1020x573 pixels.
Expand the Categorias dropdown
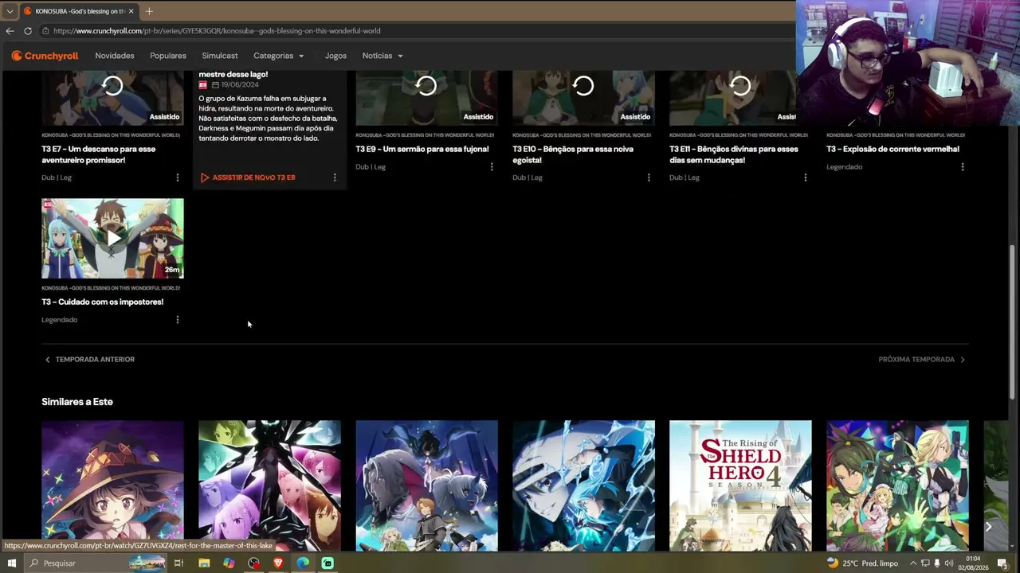tap(279, 56)
